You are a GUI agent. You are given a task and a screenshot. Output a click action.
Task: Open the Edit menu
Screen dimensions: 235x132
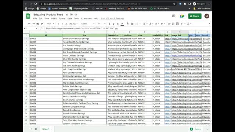click(40, 18)
